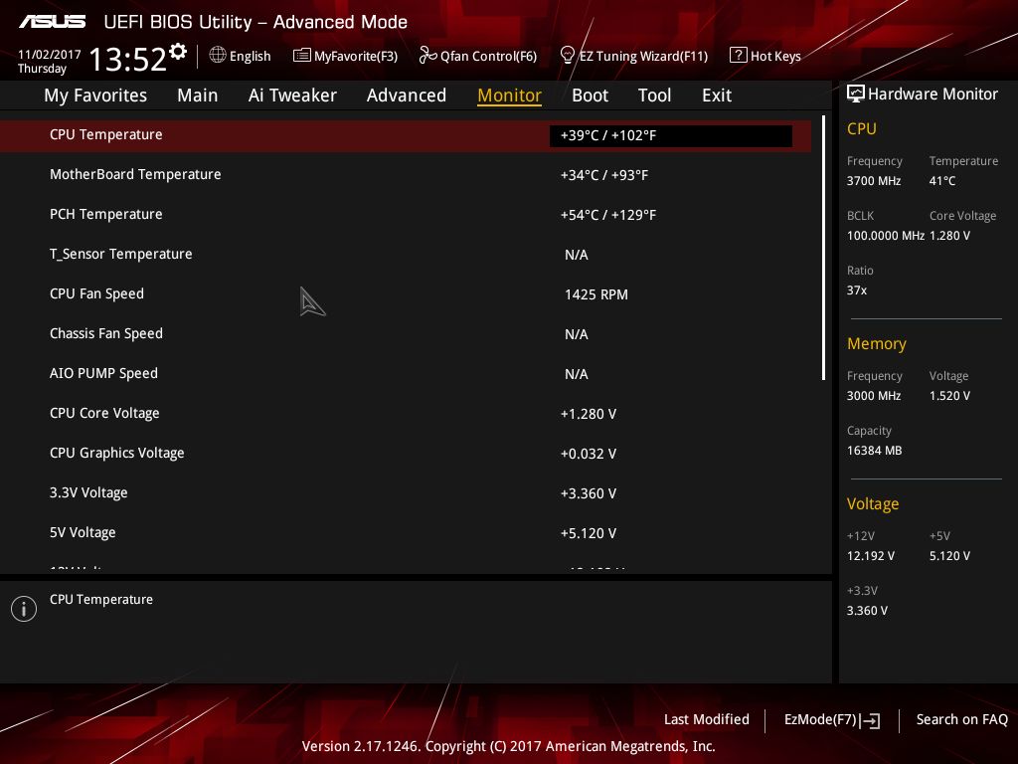Select MotherBoard Temperature row
The image size is (1018, 764).
pos(406,175)
